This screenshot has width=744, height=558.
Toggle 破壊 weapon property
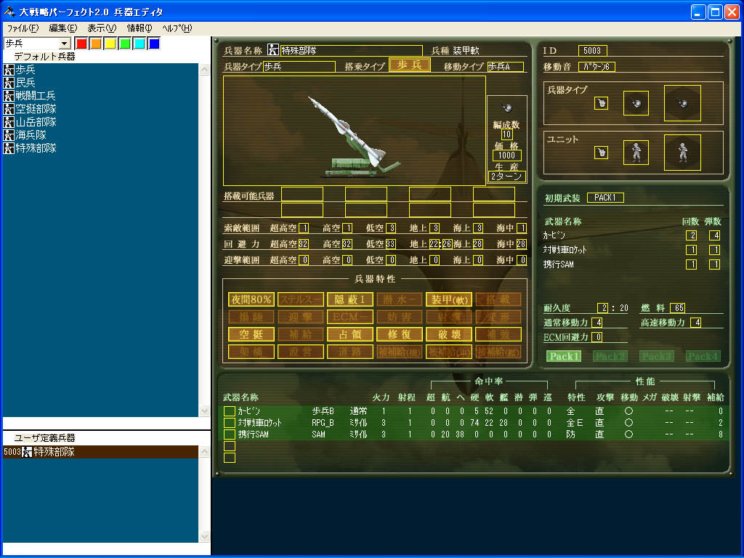point(448,334)
